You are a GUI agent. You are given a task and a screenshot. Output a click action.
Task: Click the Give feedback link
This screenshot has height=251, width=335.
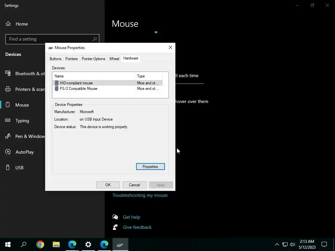pos(137,227)
